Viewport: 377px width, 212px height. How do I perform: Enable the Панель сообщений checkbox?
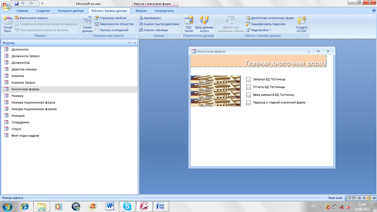click(96, 30)
